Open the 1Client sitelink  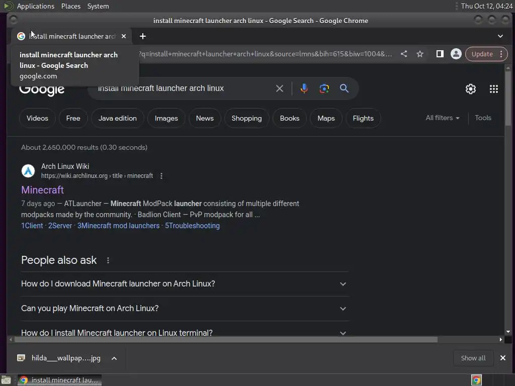tap(32, 226)
